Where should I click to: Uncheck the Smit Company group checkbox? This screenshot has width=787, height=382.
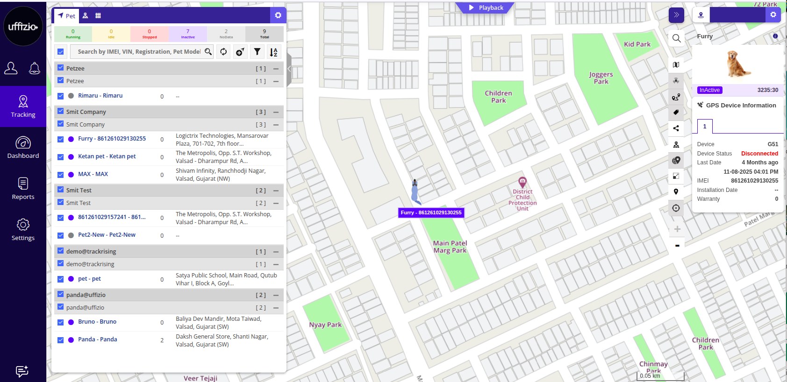click(x=61, y=112)
